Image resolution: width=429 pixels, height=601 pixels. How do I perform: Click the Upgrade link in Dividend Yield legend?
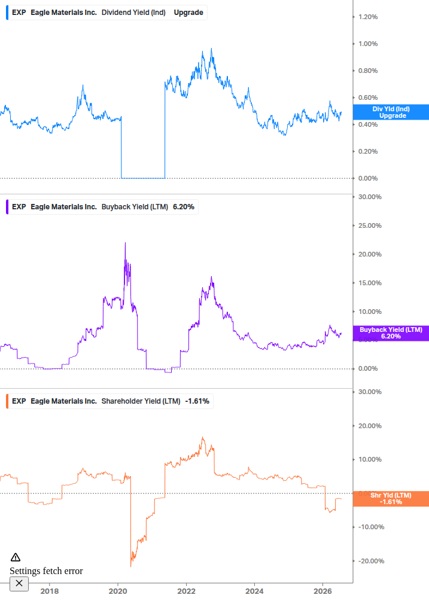coord(188,13)
